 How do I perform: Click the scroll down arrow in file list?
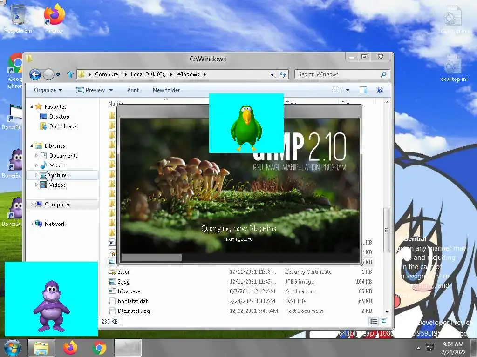[387, 312]
